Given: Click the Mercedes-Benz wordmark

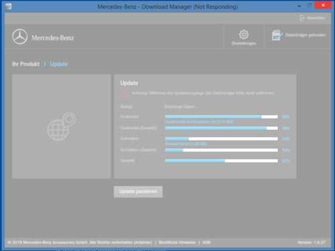Looking at the screenshot, I should (53, 38).
